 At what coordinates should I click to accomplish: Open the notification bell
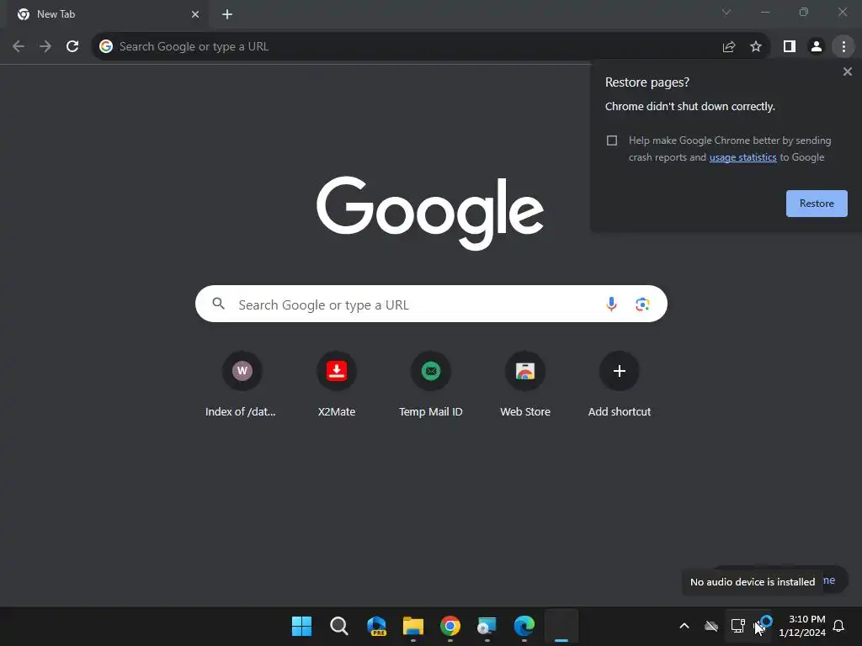(x=839, y=626)
